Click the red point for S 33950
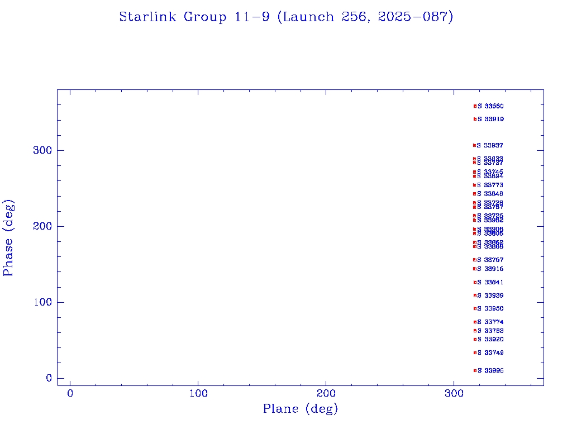 tap(475, 308)
